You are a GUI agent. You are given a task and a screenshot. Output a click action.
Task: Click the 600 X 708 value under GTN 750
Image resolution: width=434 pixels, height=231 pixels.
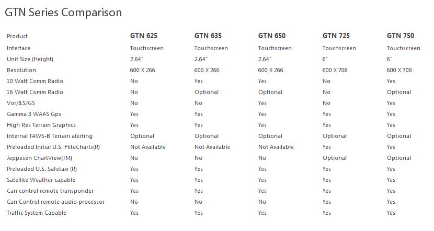[399, 70]
